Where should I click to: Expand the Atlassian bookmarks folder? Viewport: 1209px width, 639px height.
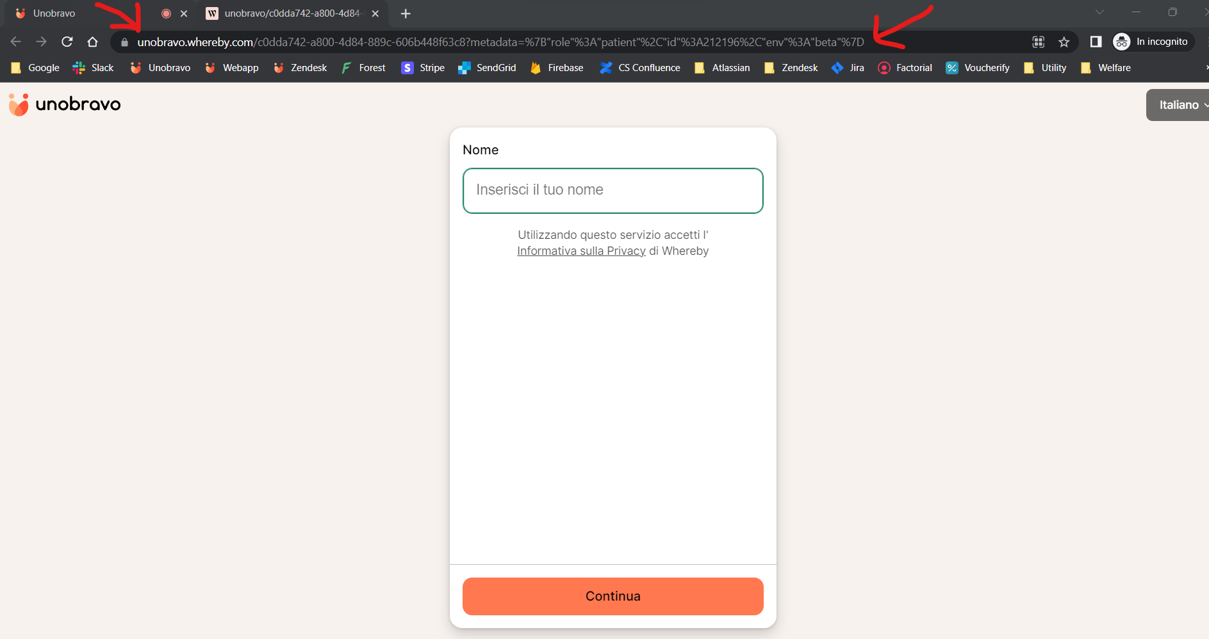click(722, 68)
